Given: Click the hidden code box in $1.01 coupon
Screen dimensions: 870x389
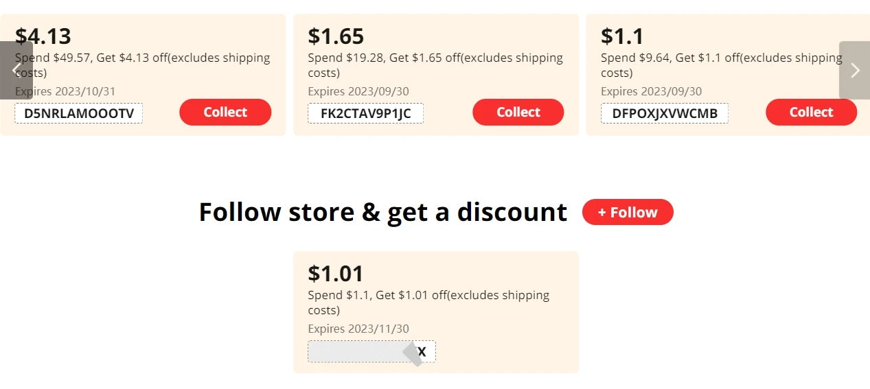Looking at the screenshot, I should [371, 352].
